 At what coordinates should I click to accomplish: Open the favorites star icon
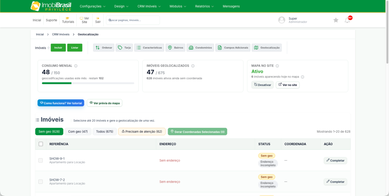(x=336, y=20)
